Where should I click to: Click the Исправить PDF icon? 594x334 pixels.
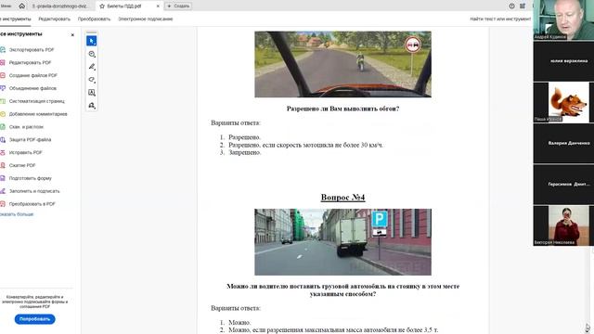click(3, 152)
